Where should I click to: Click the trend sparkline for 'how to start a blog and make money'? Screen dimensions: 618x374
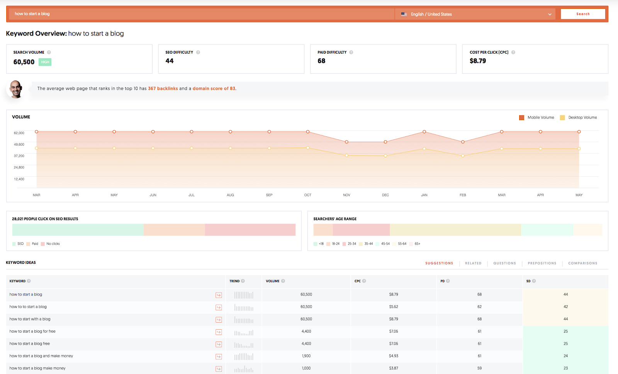coord(244,357)
